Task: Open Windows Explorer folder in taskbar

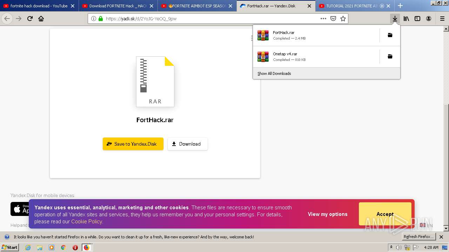Action: [x=40, y=247]
